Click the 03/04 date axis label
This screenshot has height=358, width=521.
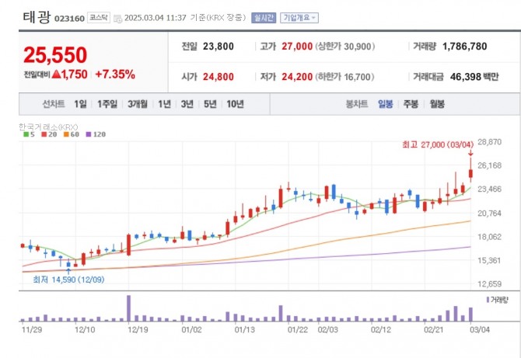pos(480,330)
